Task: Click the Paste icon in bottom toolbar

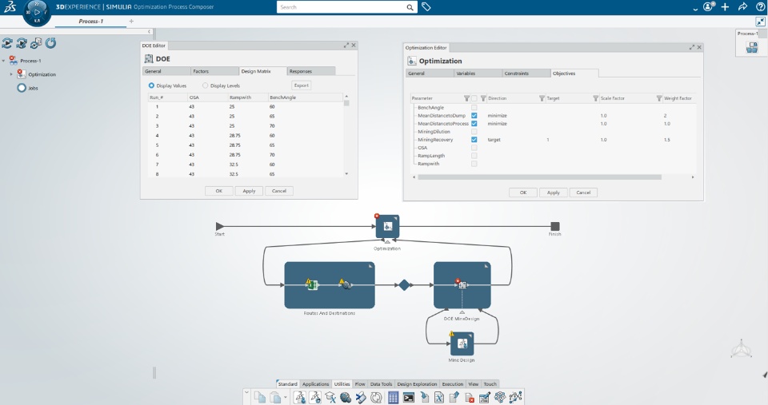Action: pos(274,397)
